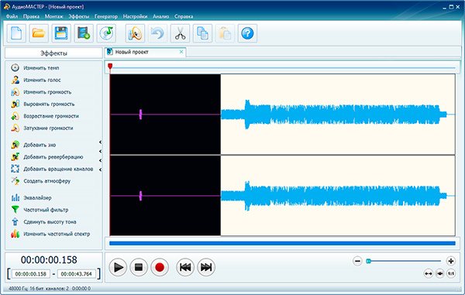Image resolution: width=465 pixels, height=295 pixels.
Task: Open the volume mixer speaker toolbar icon
Action: coord(135,33)
